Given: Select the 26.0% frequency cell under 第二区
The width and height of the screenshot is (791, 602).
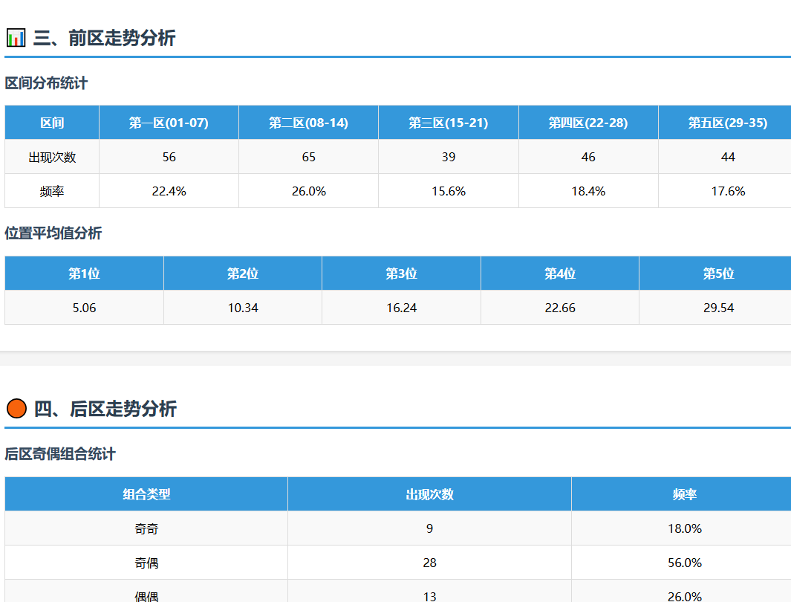Looking at the screenshot, I should click(x=308, y=191).
